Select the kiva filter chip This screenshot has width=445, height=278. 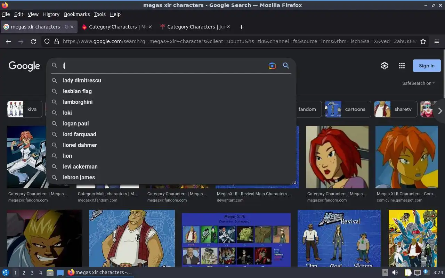(x=25, y=109)
